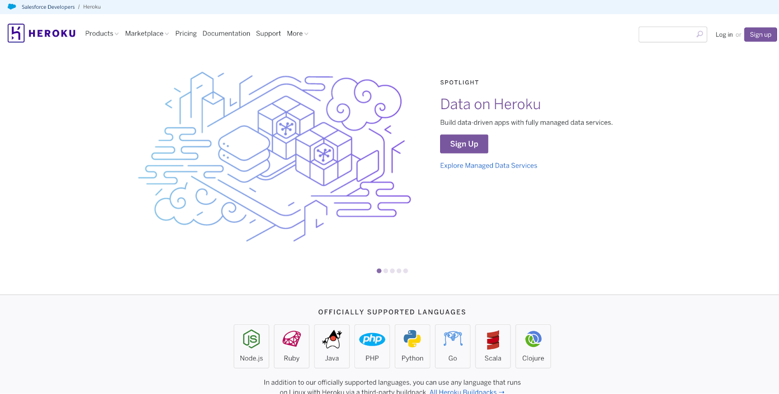Click the Officially Supported Languages heading
779x394 pixels.
click(x=392, y=312)
